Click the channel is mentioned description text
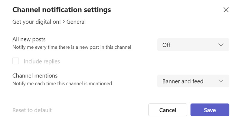 (x=62, y=83)
